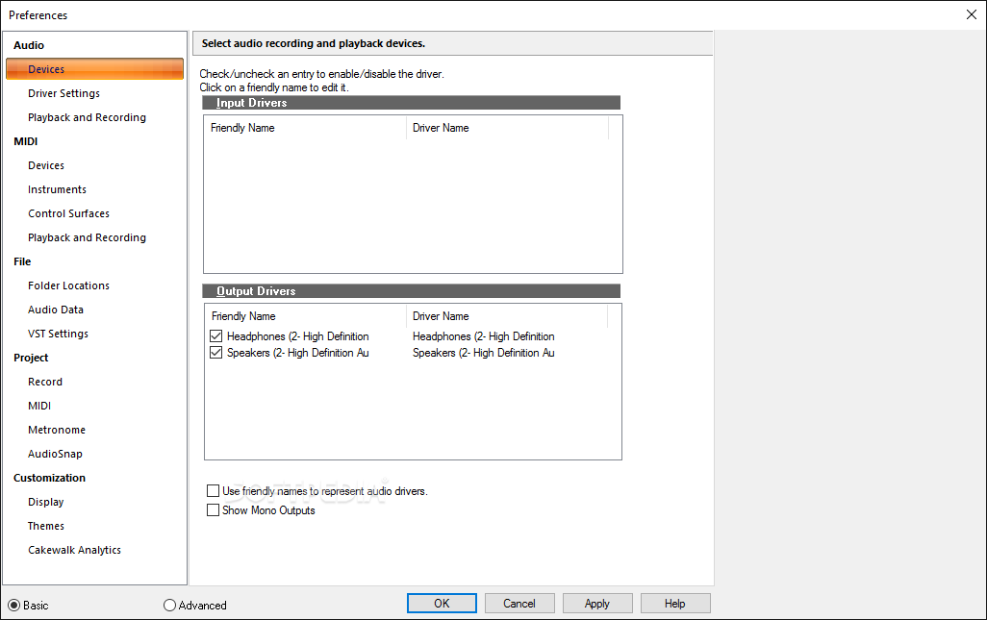Select Devices under Audio category
The width and height of the screenshot is (987, 620).
pyautogui.click(x=94, y=69)
